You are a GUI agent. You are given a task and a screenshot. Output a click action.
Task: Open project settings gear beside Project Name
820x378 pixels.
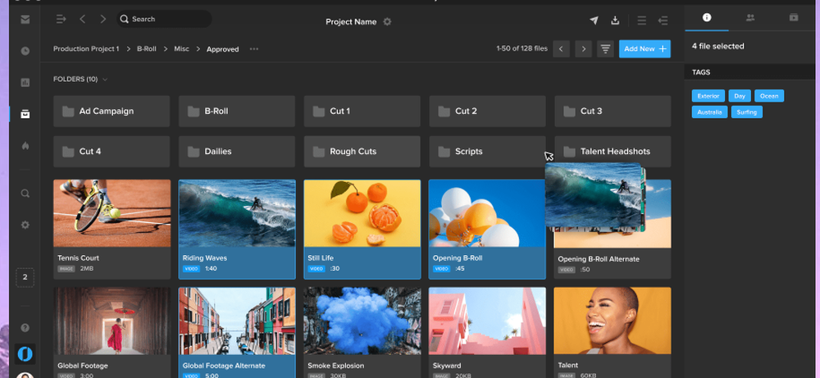click(x=387, y=22)
